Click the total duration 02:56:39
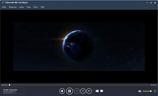This screenshot has width=158, height=96. pyautogui.click(x=153, y=85)
